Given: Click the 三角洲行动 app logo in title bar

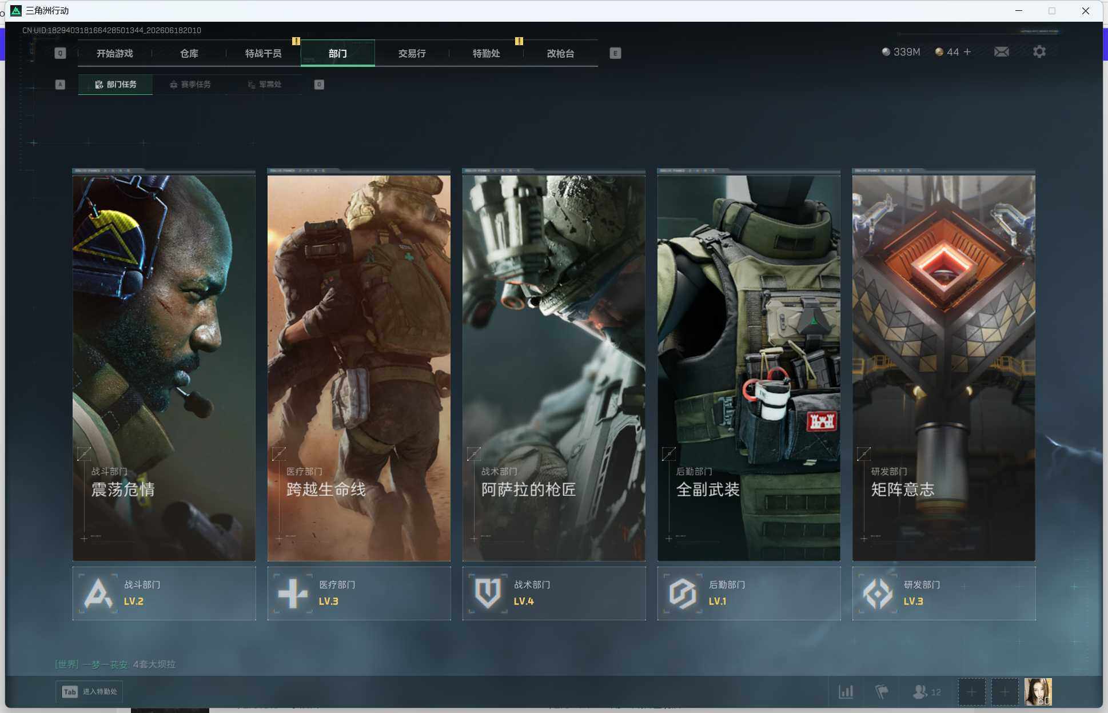Looking at the screenshot, I should pos(16,11).
